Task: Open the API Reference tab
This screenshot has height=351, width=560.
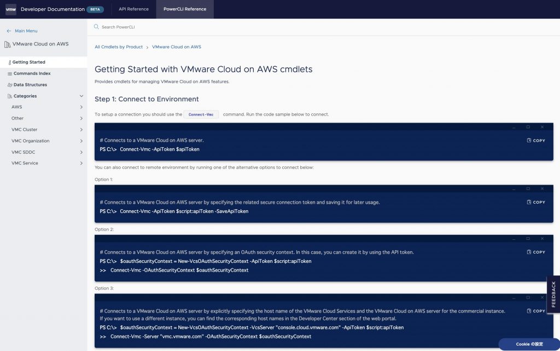Action: (x=133, y=9)
